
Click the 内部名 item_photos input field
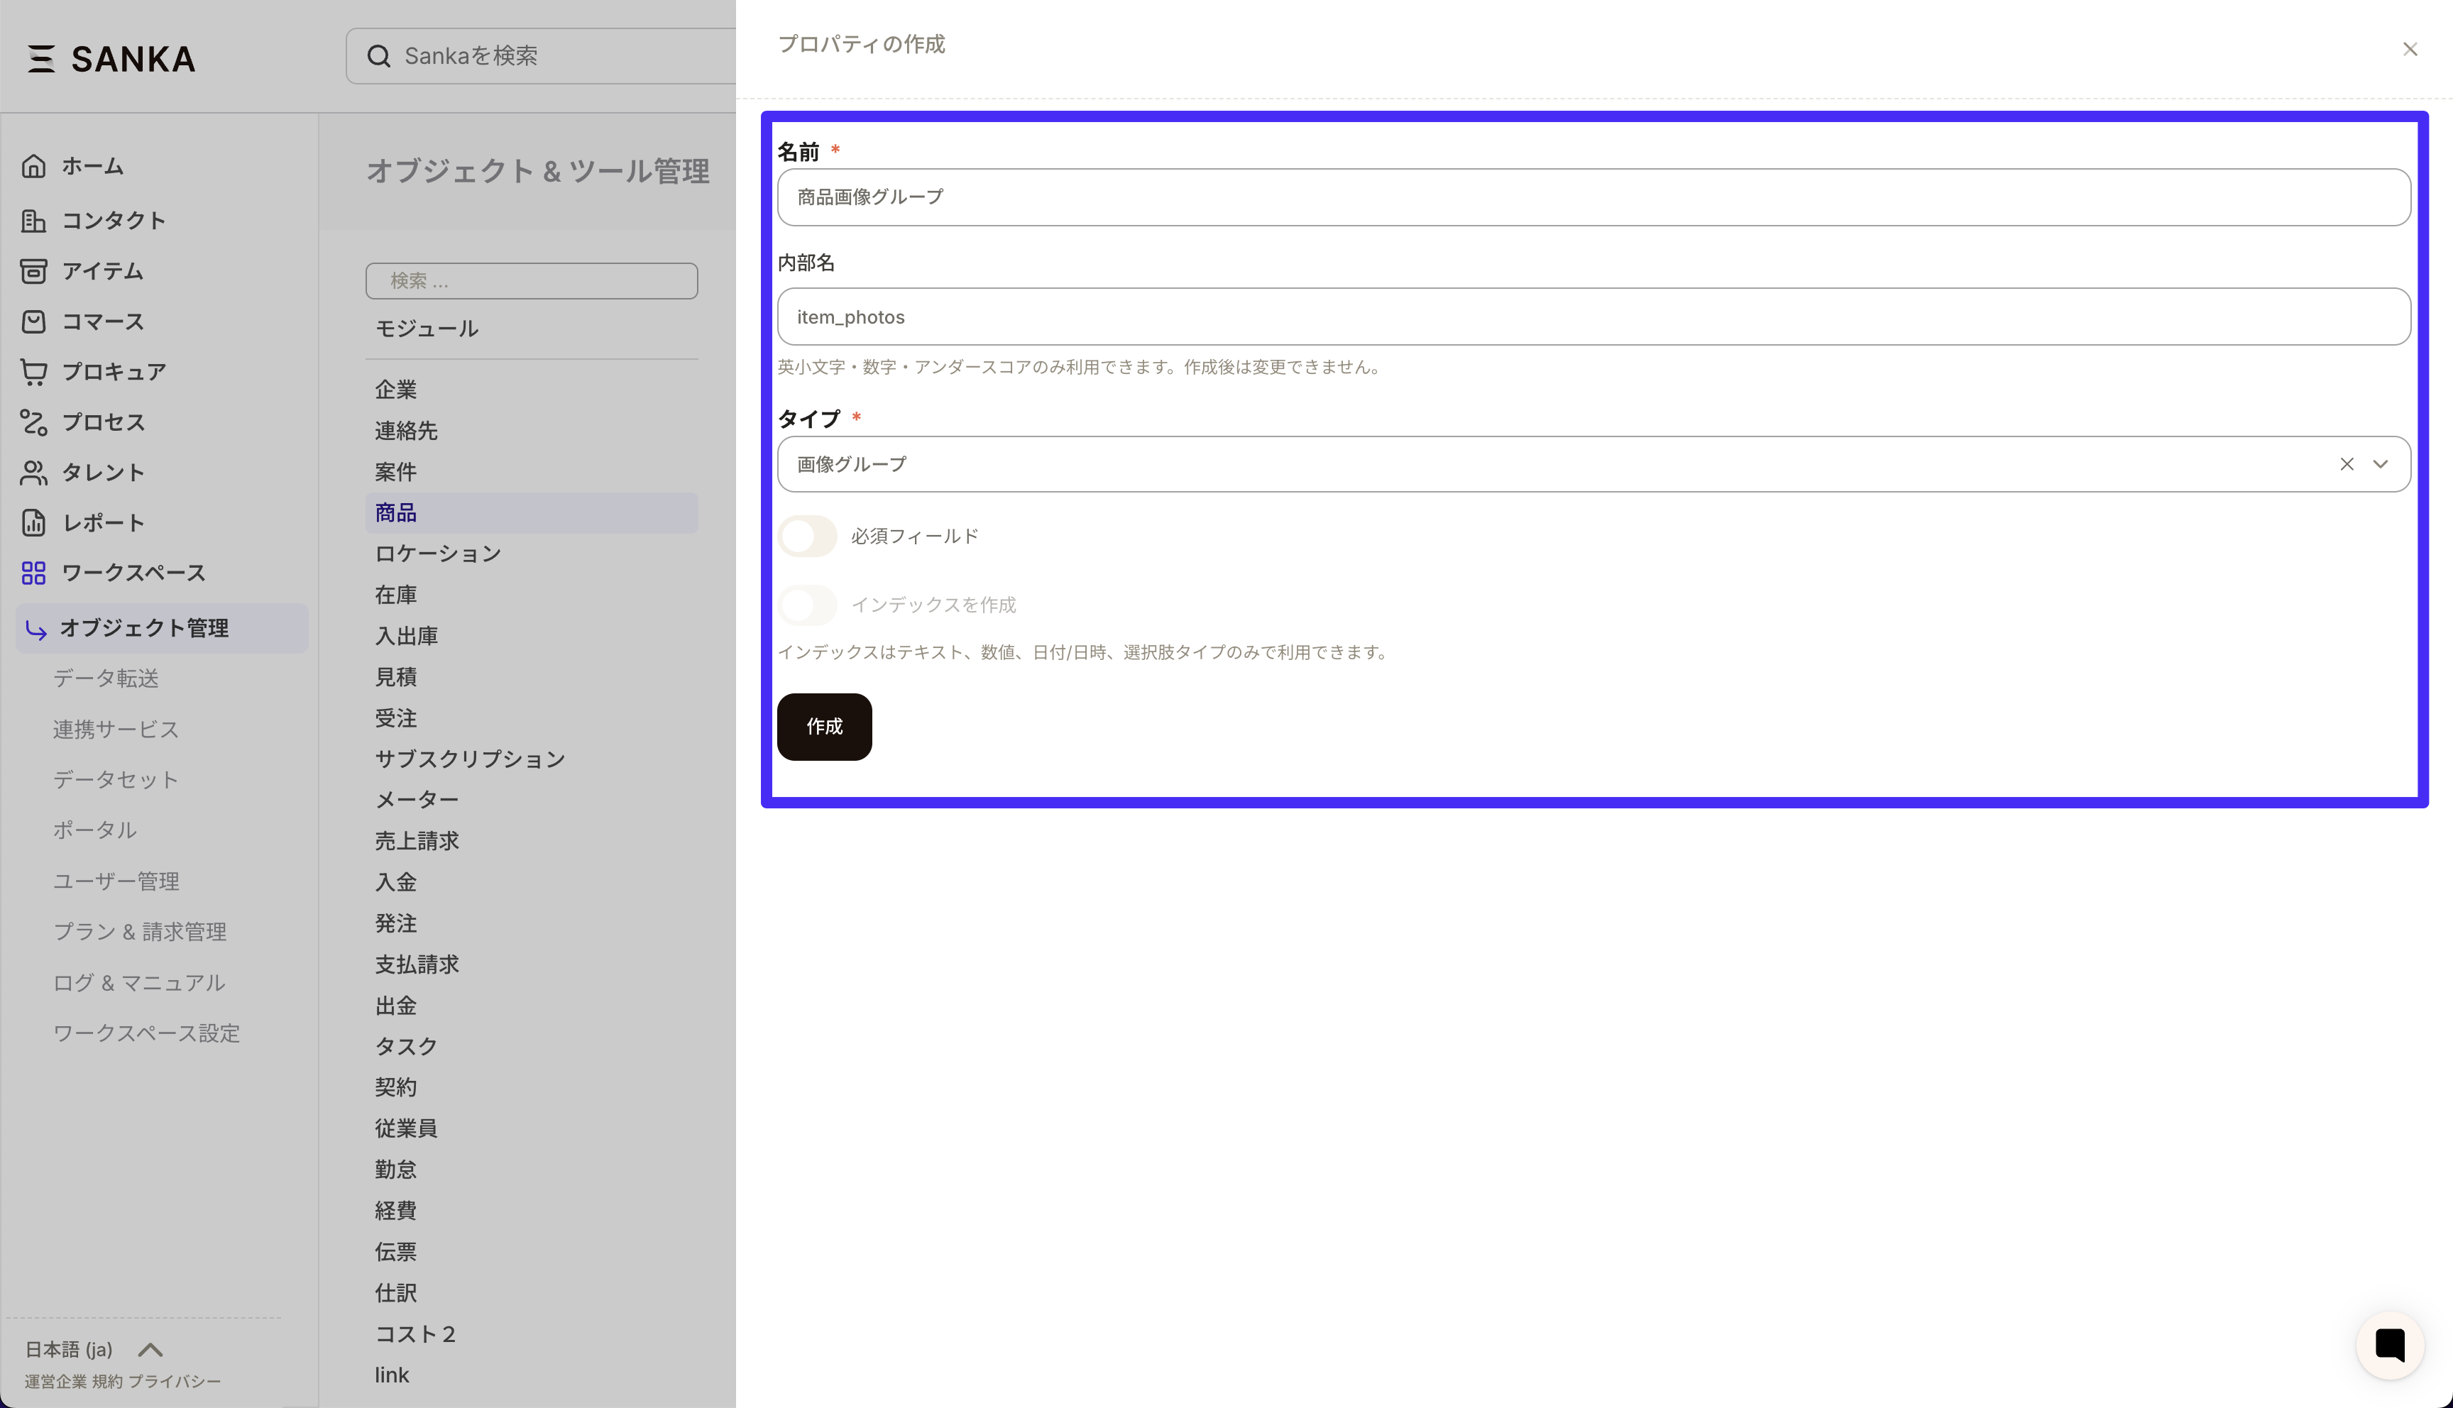(x=1593, y=317)
